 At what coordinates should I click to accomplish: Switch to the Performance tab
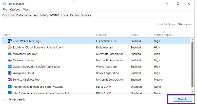coord(24,15)
